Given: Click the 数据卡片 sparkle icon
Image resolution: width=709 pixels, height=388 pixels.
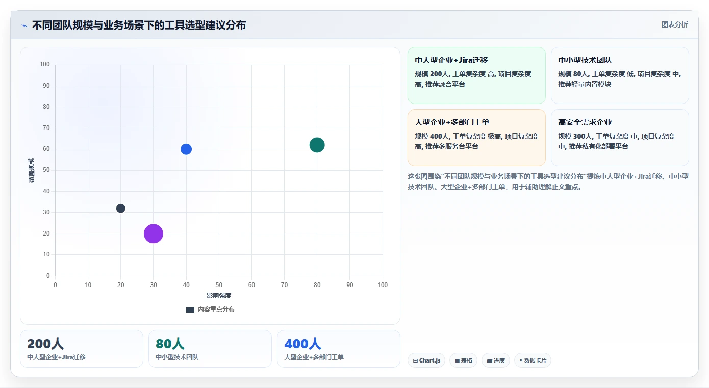Looking at the screenshot, I should coord(521,360).
